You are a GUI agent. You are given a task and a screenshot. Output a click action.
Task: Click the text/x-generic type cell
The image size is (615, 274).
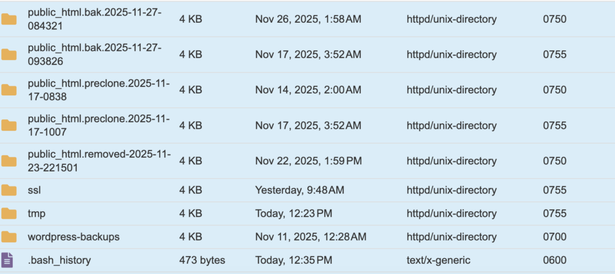coord(438,260)
